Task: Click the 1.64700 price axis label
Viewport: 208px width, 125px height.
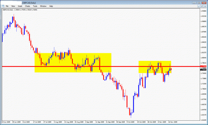Action: [204, 110]
